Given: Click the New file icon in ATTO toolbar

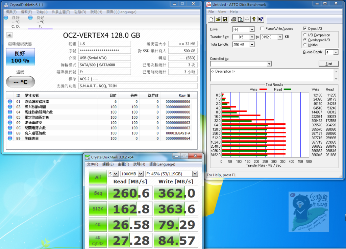Looking at the screenshot, I should 212,19.
